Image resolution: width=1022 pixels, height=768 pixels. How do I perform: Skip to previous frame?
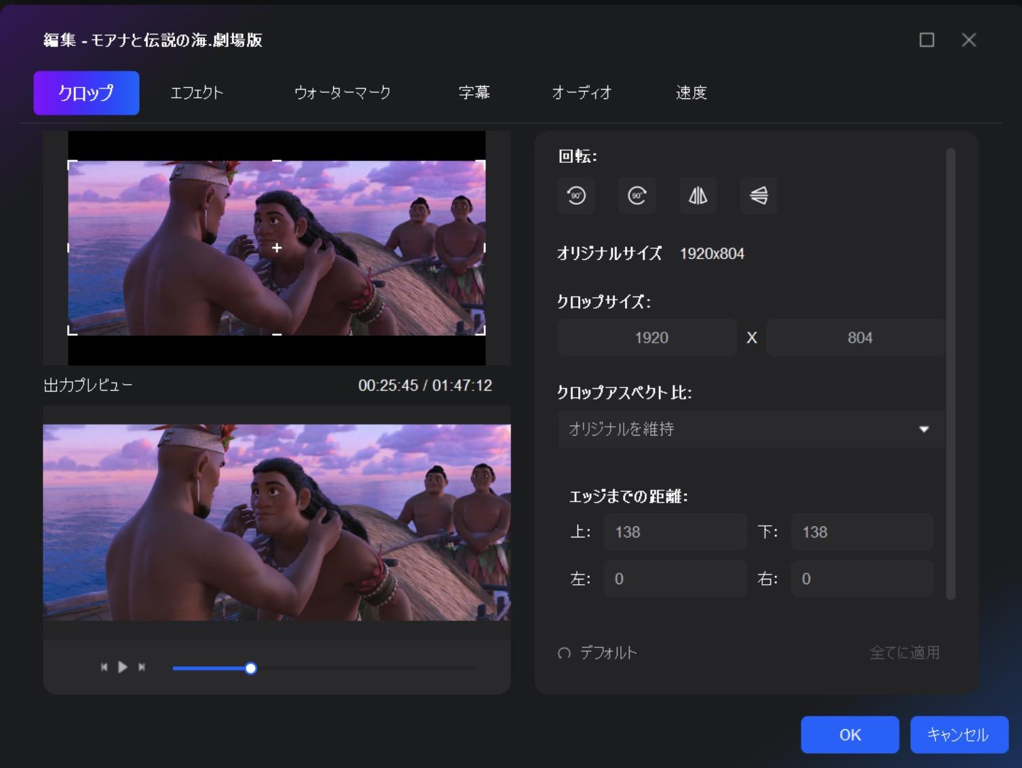pos(104,667)
